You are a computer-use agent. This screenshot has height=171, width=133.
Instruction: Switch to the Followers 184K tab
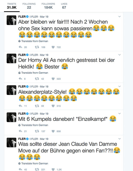(x=48, y=6)
